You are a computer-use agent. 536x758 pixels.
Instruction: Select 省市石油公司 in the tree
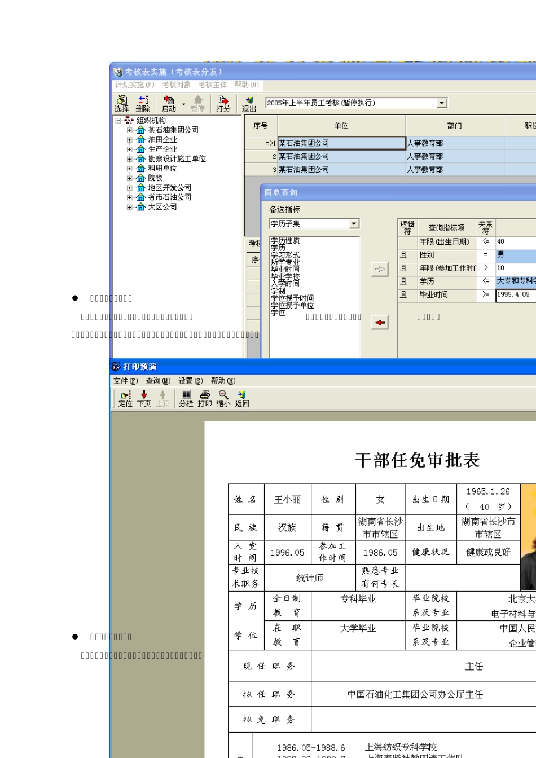tap(169, 197)
